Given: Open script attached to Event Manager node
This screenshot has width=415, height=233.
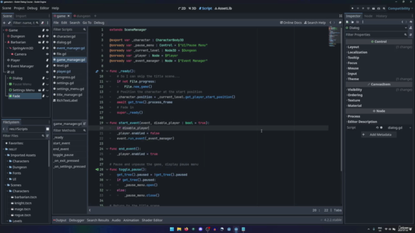Looking at the screenshot, I should (x=47, y=66).
